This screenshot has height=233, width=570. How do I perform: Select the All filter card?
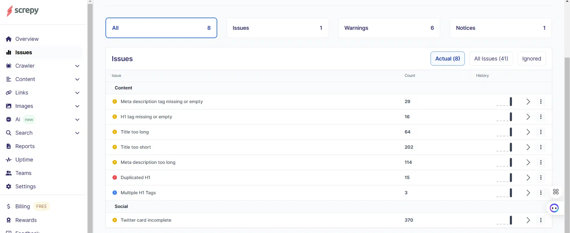point(161,28)
